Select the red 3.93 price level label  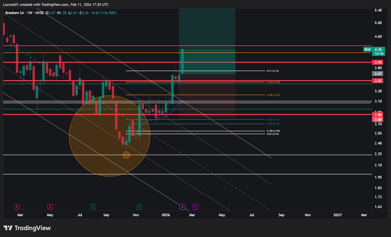(x=378, y=62)
